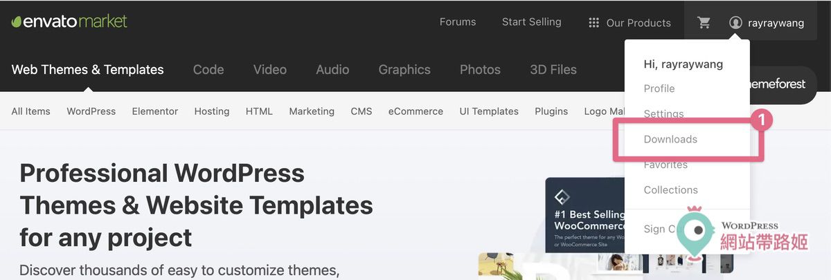Screen dimensions: 831x280
Task: Click the Envato Market logo
Action: coord(69,21)
